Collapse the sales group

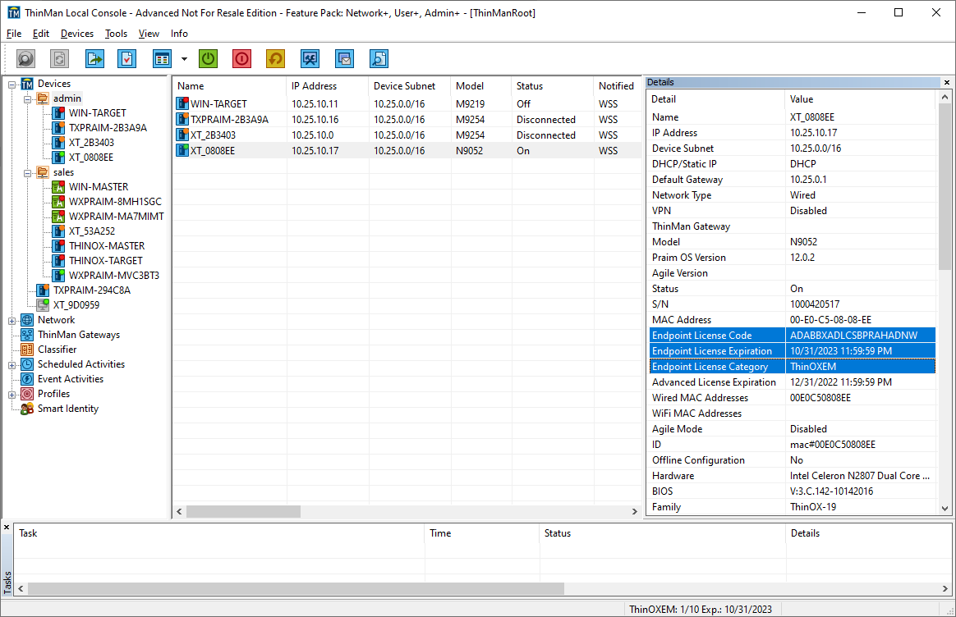[27, 173]
